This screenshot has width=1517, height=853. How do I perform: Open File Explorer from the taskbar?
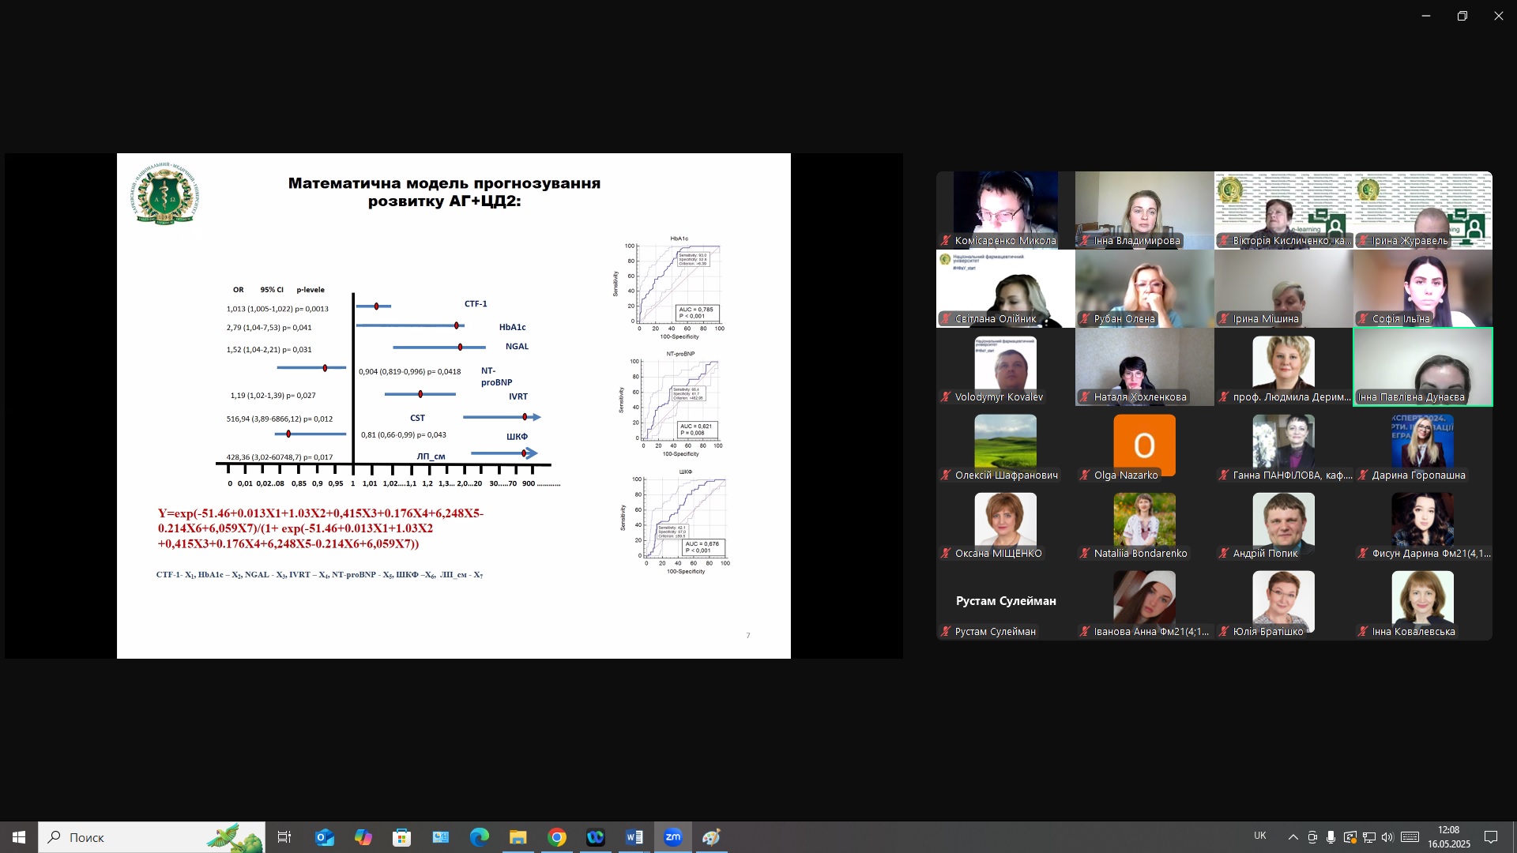(518, 837)
